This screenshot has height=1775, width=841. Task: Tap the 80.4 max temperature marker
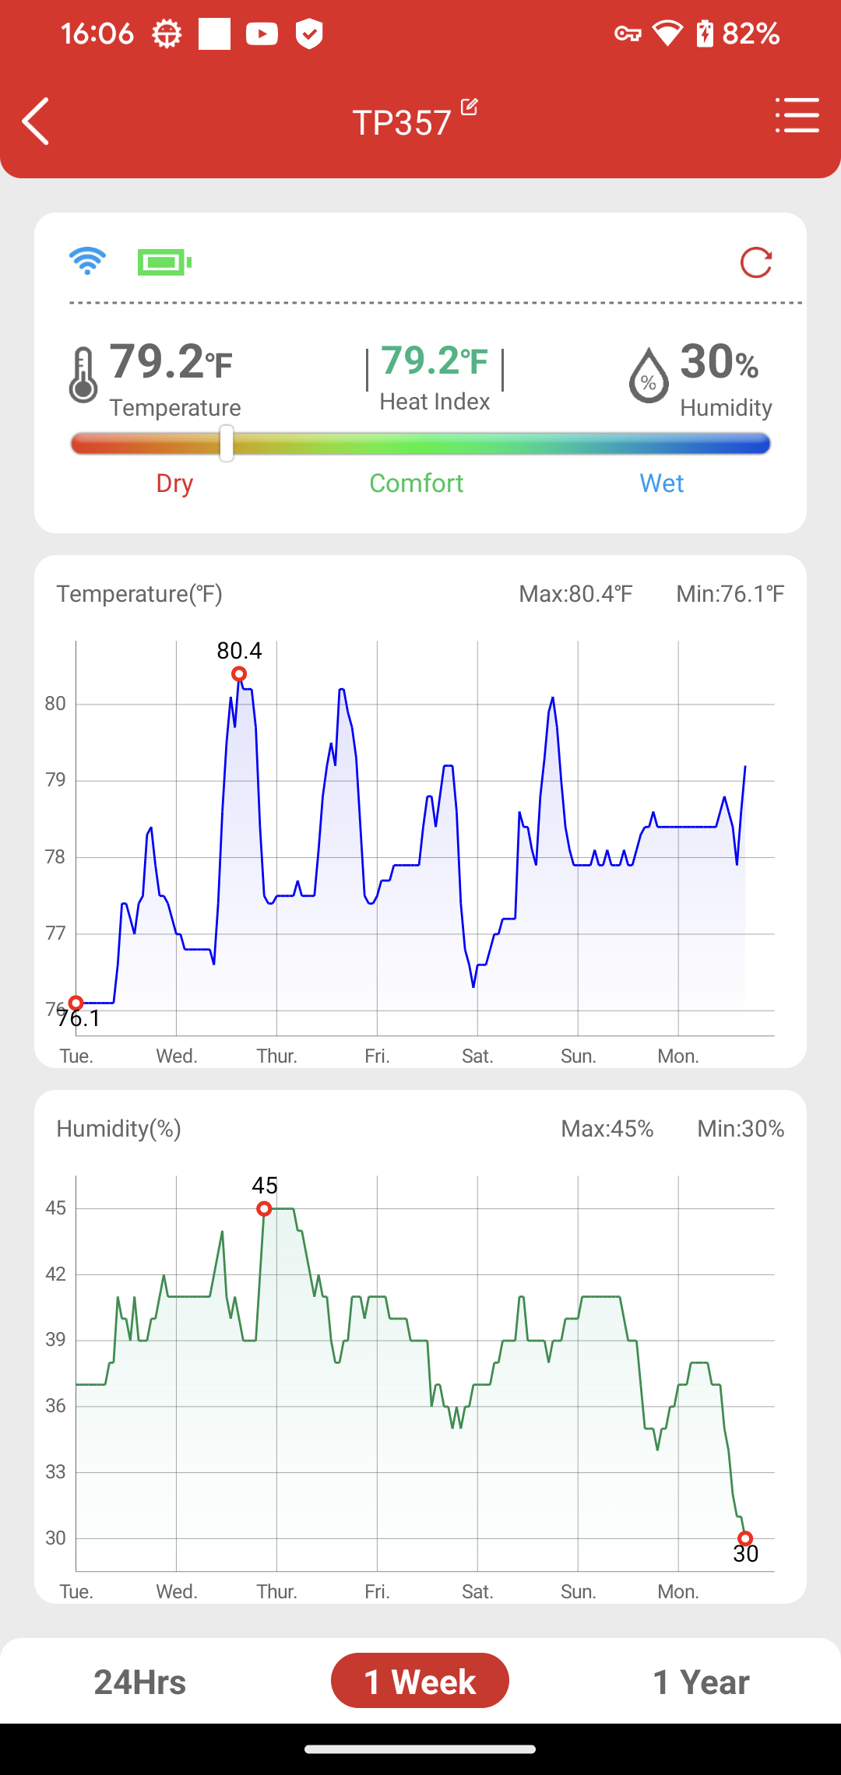(239, 673)
